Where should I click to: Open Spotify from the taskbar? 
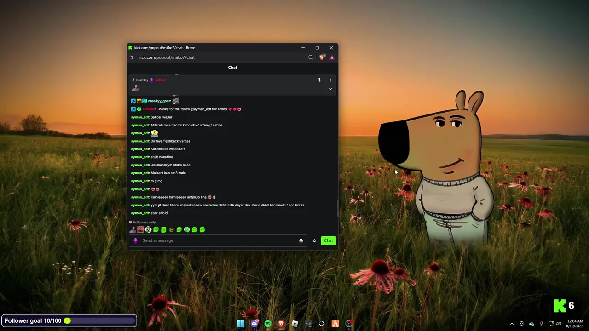click(x=268, y=324)
